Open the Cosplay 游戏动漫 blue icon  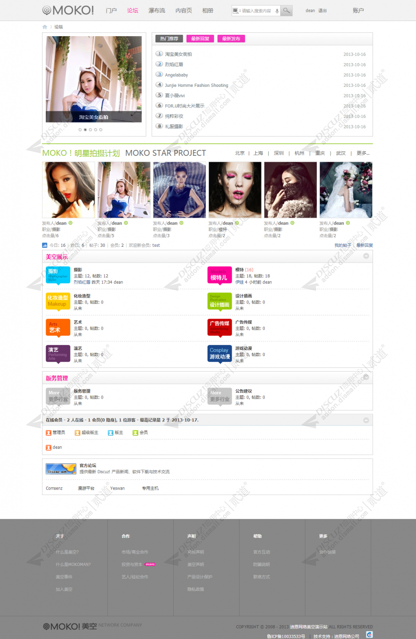point(219,354)
